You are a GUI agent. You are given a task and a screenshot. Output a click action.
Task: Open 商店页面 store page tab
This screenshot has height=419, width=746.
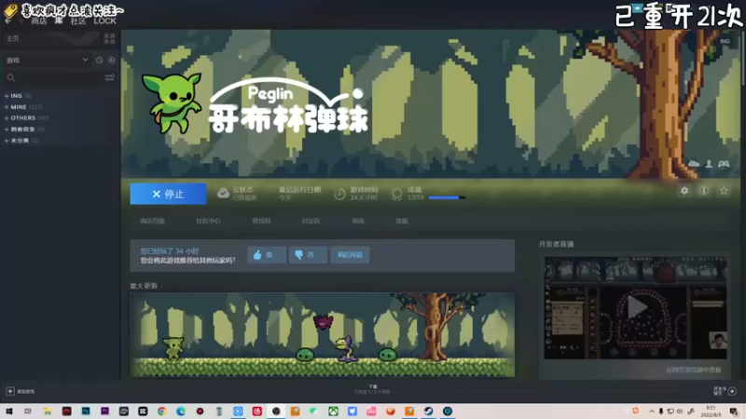[x=152, y=221]
